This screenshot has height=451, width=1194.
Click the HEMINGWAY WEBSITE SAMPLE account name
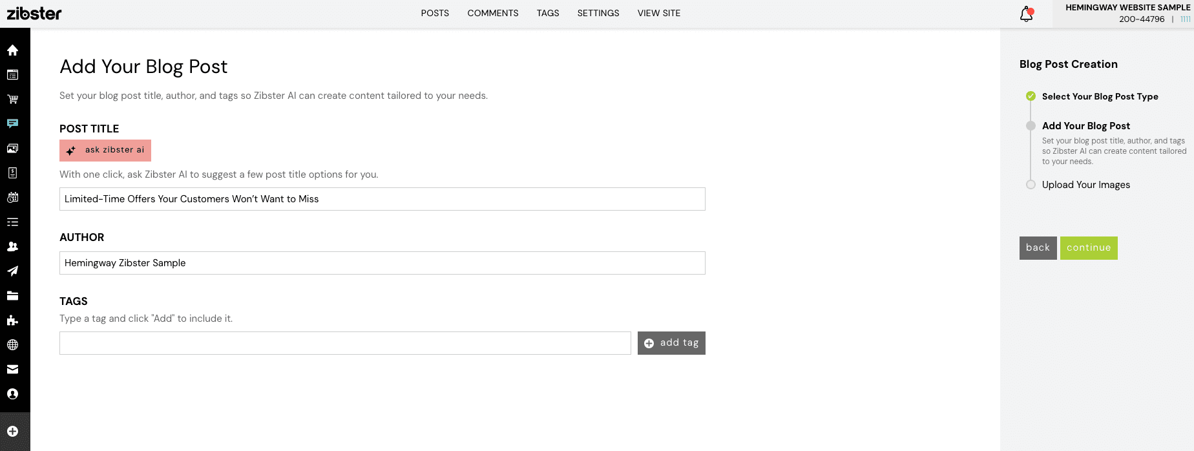[1127, 8]
